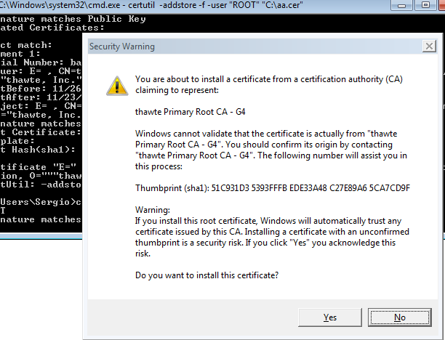Click the Security Warning title bar
Viewport: 445px width, 340px height.
(254, 46)
